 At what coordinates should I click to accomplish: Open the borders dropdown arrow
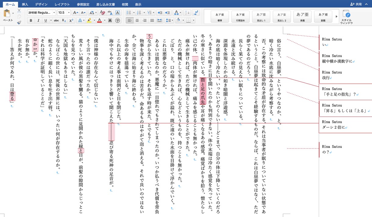point(194,20)
